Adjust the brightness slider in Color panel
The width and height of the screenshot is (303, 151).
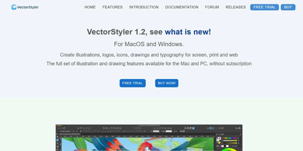(230, 143)
